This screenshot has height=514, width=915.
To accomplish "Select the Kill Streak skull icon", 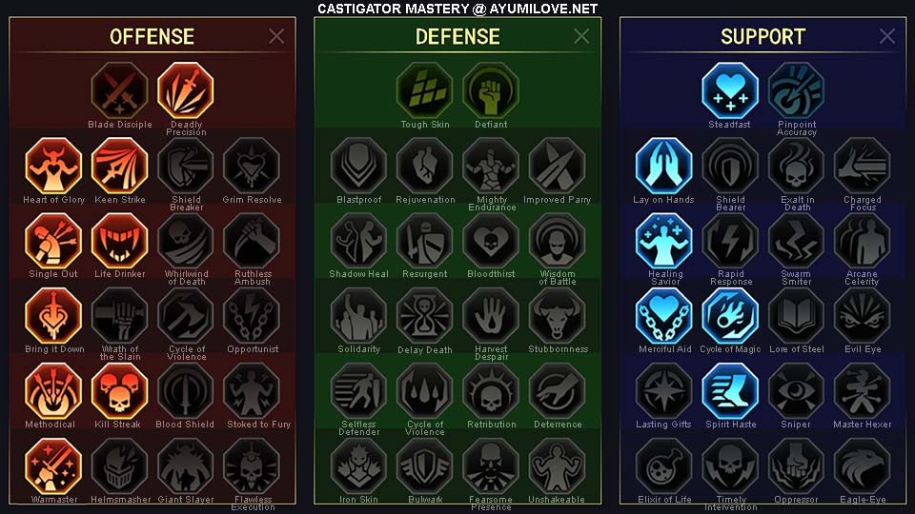I will [x=120, y=390].
